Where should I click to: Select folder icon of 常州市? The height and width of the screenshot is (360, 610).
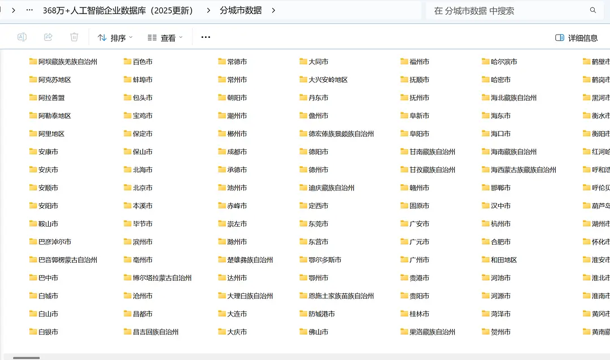click(222, 79)
